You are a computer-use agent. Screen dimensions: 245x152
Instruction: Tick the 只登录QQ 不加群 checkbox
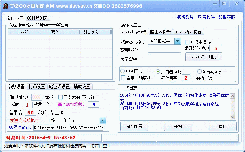60,97
